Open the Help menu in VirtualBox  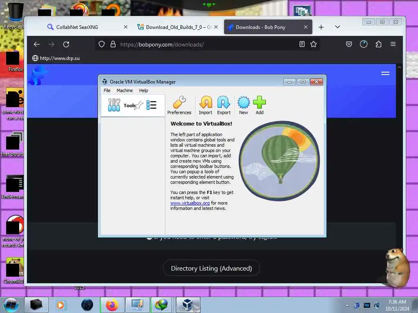coord(143,90)
